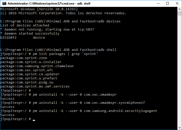Click the scrollbar down arrow
Image resolution: width=182 pixels, height=130 pixels.
point(180,128)
